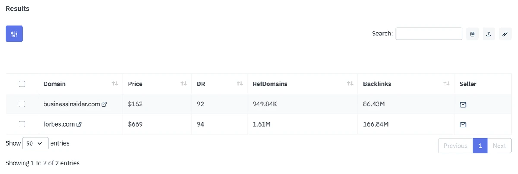This screenshot has width=518, height=174.
Task: Open the Show entries count dropdown
Action: coord(35,143)
